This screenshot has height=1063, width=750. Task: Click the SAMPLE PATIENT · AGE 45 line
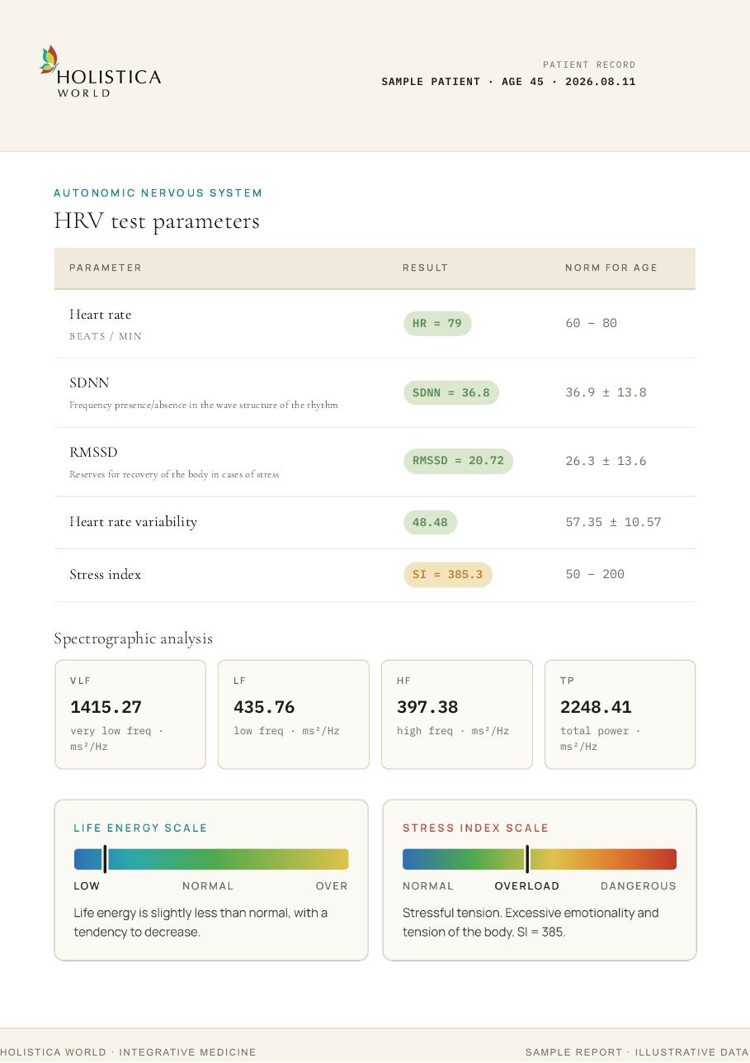click(508, 82)
